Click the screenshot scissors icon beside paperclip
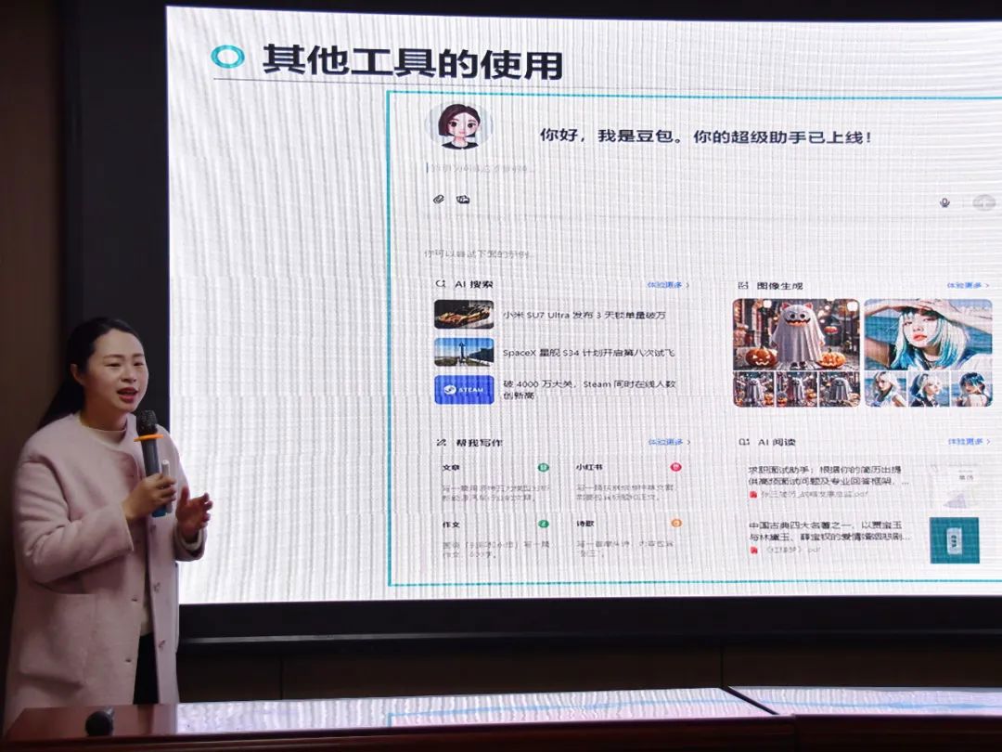 point(463,200)
